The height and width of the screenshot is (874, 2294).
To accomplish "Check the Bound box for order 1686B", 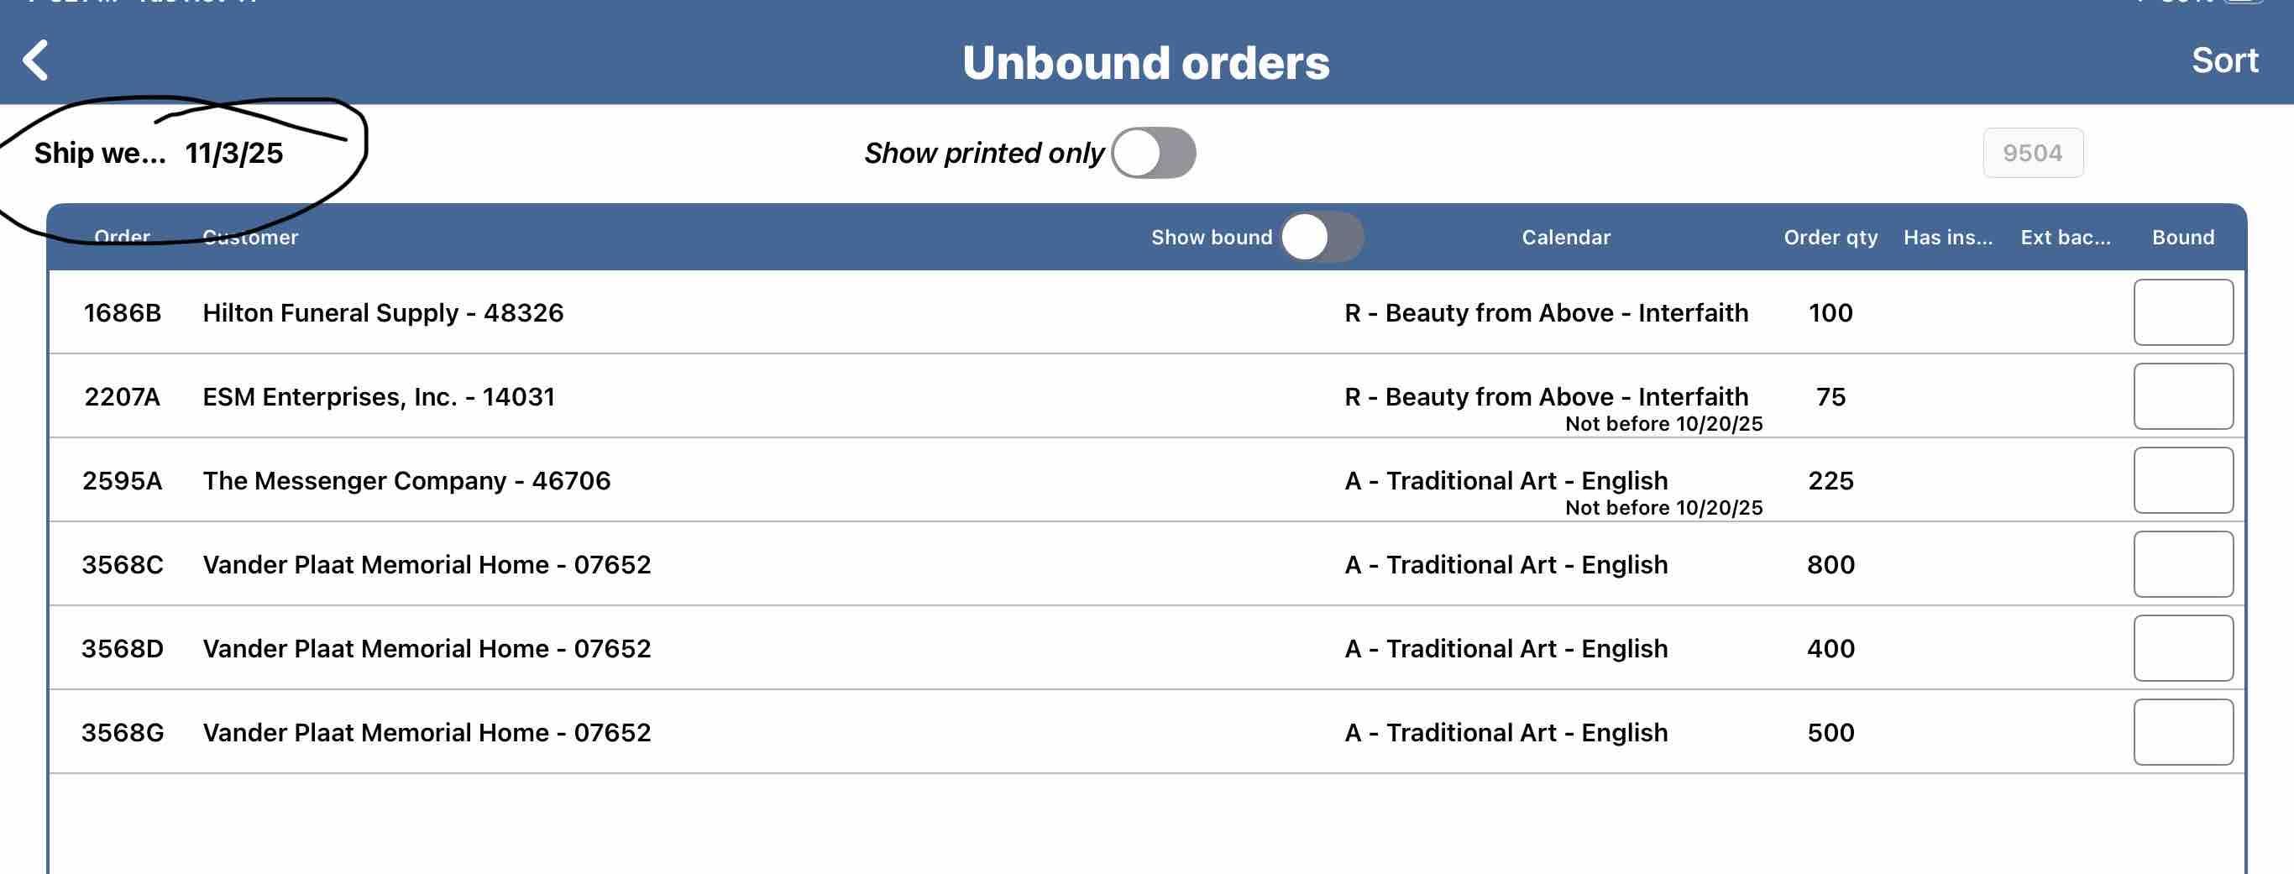I will (2182, 312).
